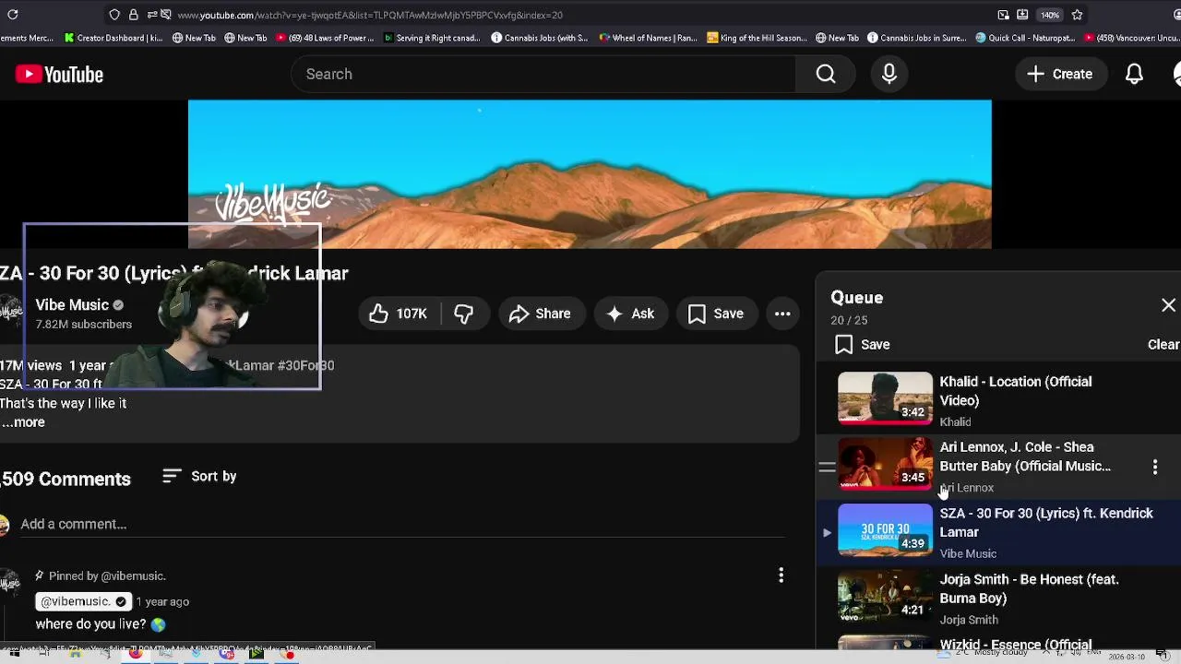
Task: Click the Ask button
Action: [630, 314]
